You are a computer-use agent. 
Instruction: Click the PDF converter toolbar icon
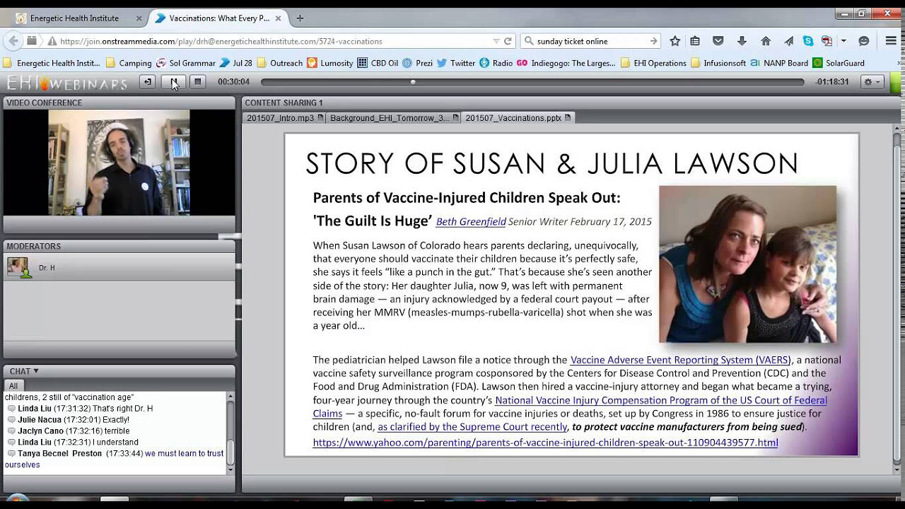pos(827,41)
